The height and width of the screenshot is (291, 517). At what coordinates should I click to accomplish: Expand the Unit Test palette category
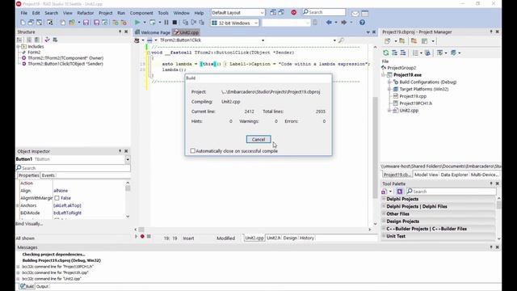coord(384,236)
